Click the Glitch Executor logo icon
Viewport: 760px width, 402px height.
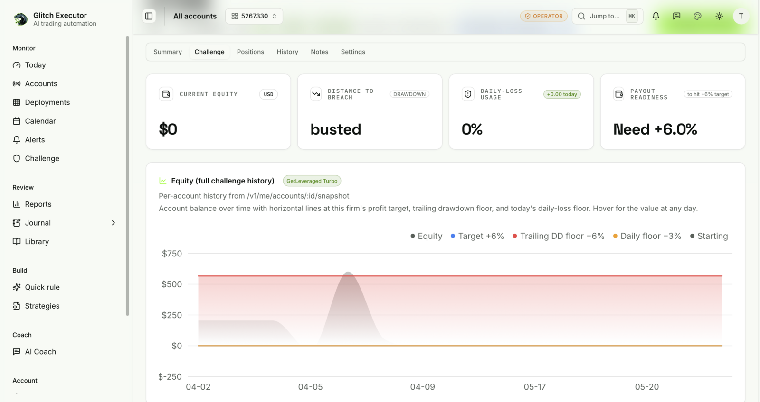tap(20, 19)
